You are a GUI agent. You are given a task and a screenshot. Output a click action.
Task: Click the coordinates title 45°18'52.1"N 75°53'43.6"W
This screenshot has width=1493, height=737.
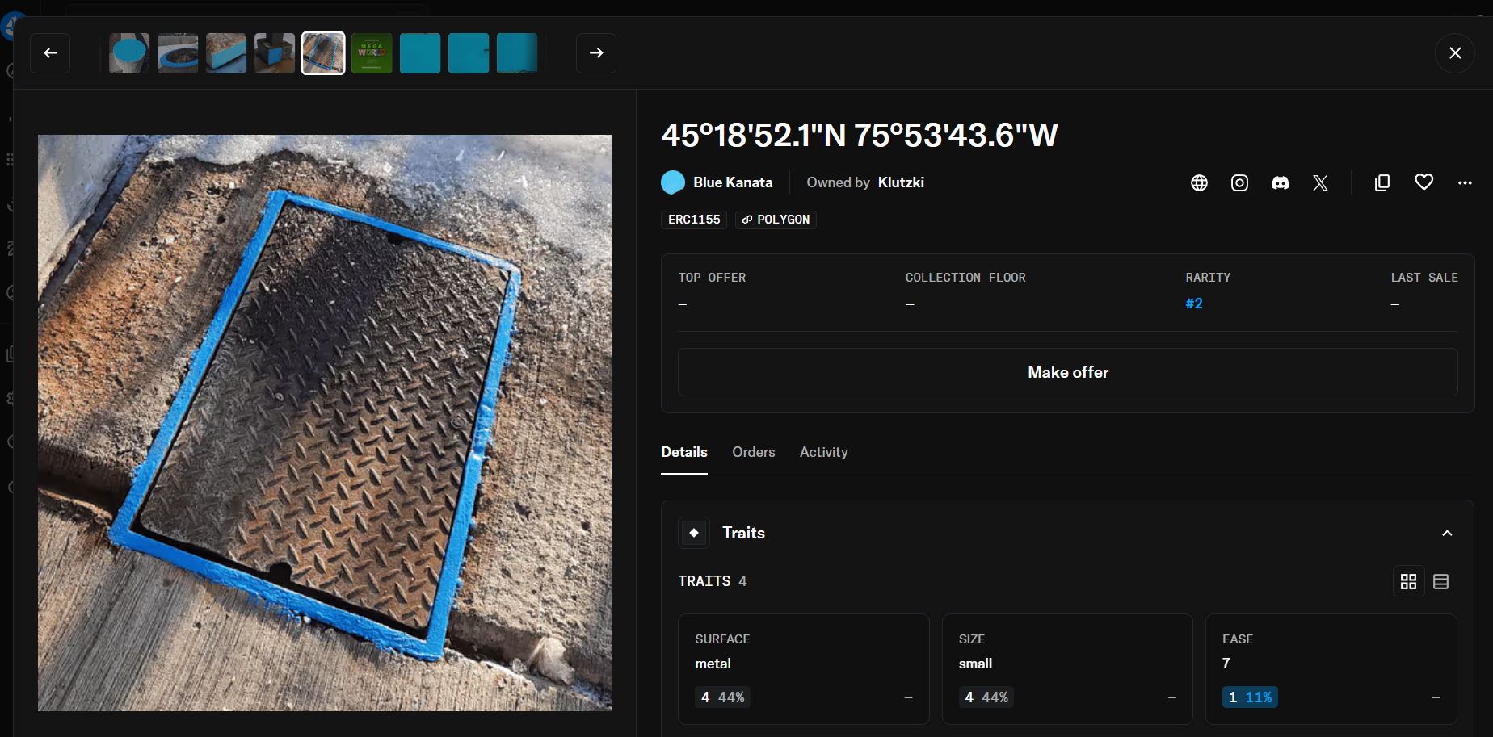(x=860, y=136)
